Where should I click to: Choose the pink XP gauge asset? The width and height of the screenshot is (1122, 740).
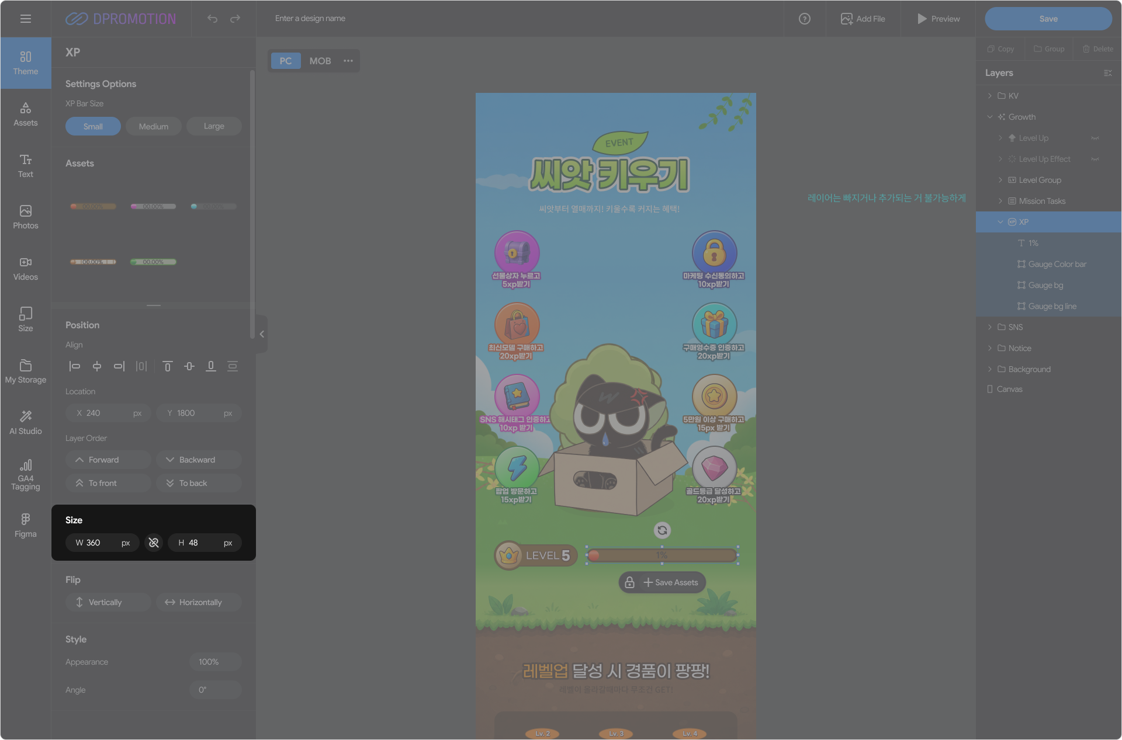pos(153,206)
